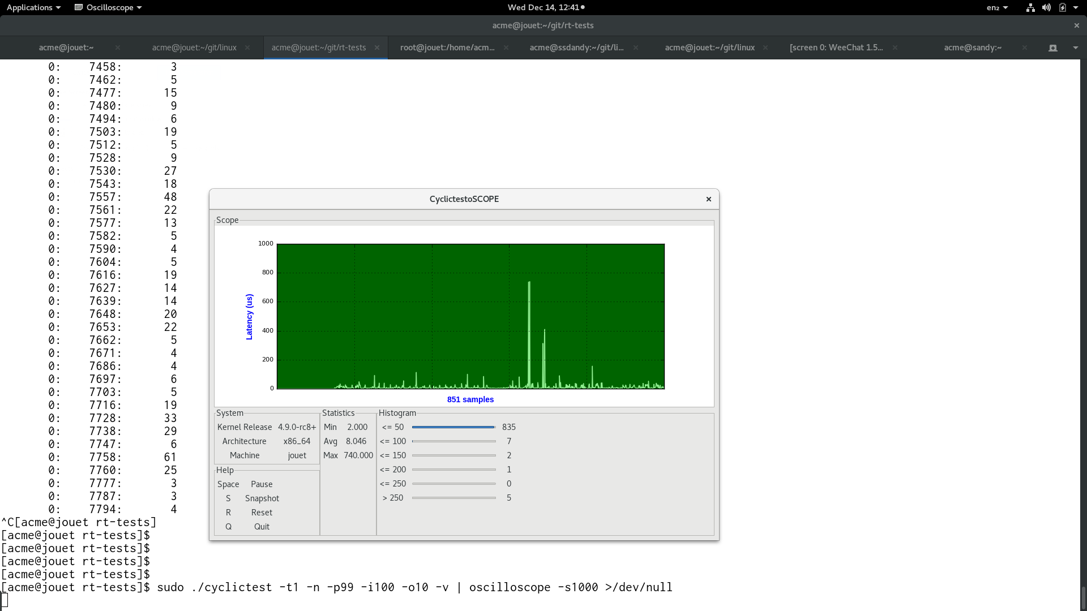
Task: Close the acme@jouet:~/git/rt-tests tab
Action: click(x=377, y=48)
